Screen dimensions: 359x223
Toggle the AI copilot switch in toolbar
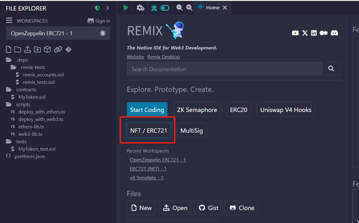pos(165,8)
